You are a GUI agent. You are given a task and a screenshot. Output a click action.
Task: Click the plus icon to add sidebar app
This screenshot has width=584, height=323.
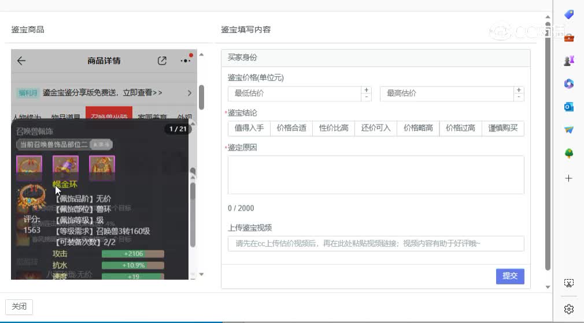point(569,178)
